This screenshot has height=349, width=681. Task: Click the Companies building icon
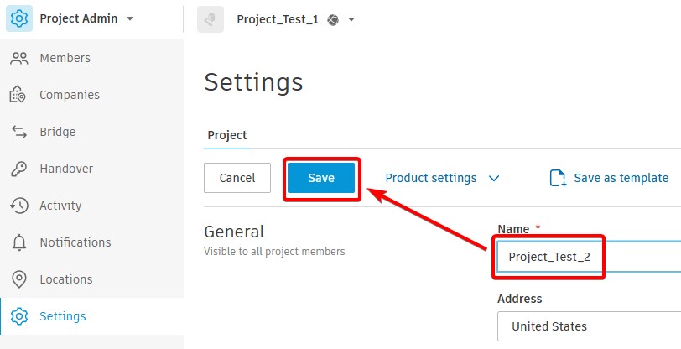18,95
